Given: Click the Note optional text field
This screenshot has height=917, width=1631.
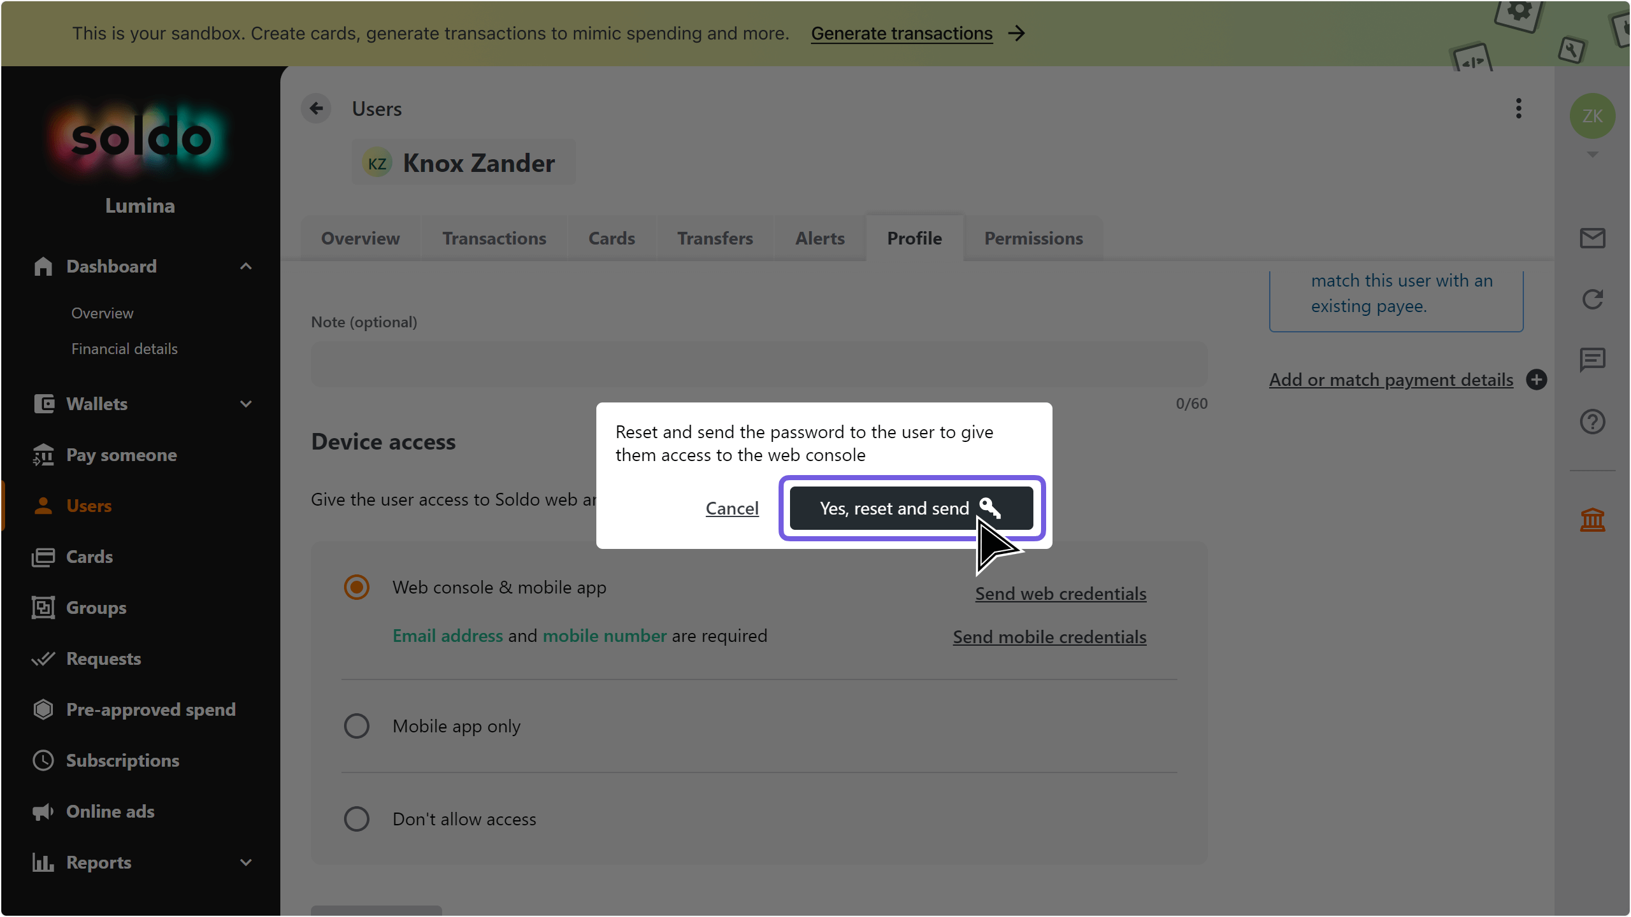Looking at the screenshot, I should click(757, 364).
